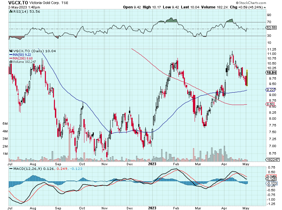Click the 0.75 MACD axis label
Screen dimensions: 282x210
(x=272, y=168)
